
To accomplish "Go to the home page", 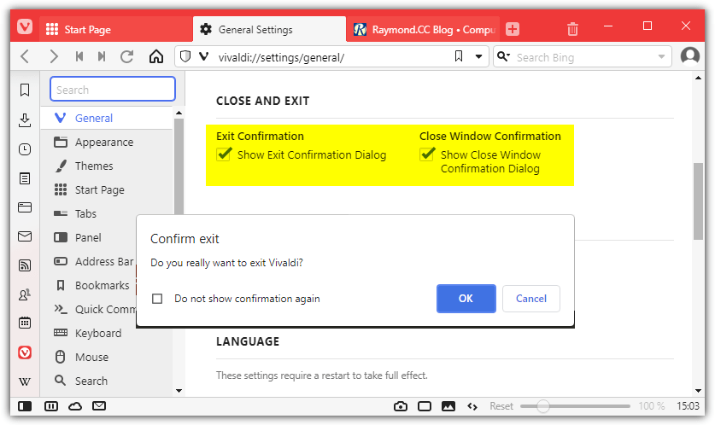I will tap(156, 57).
